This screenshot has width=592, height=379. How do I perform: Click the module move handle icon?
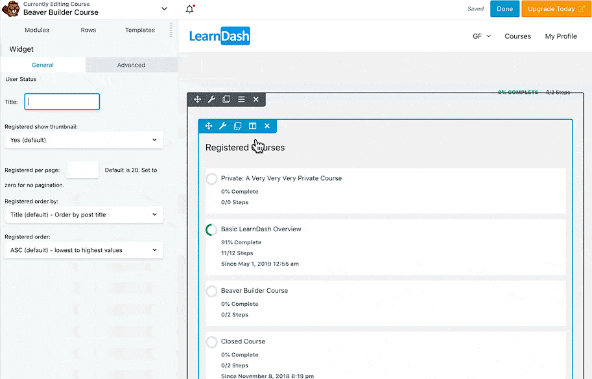click(x=208, y=126)
